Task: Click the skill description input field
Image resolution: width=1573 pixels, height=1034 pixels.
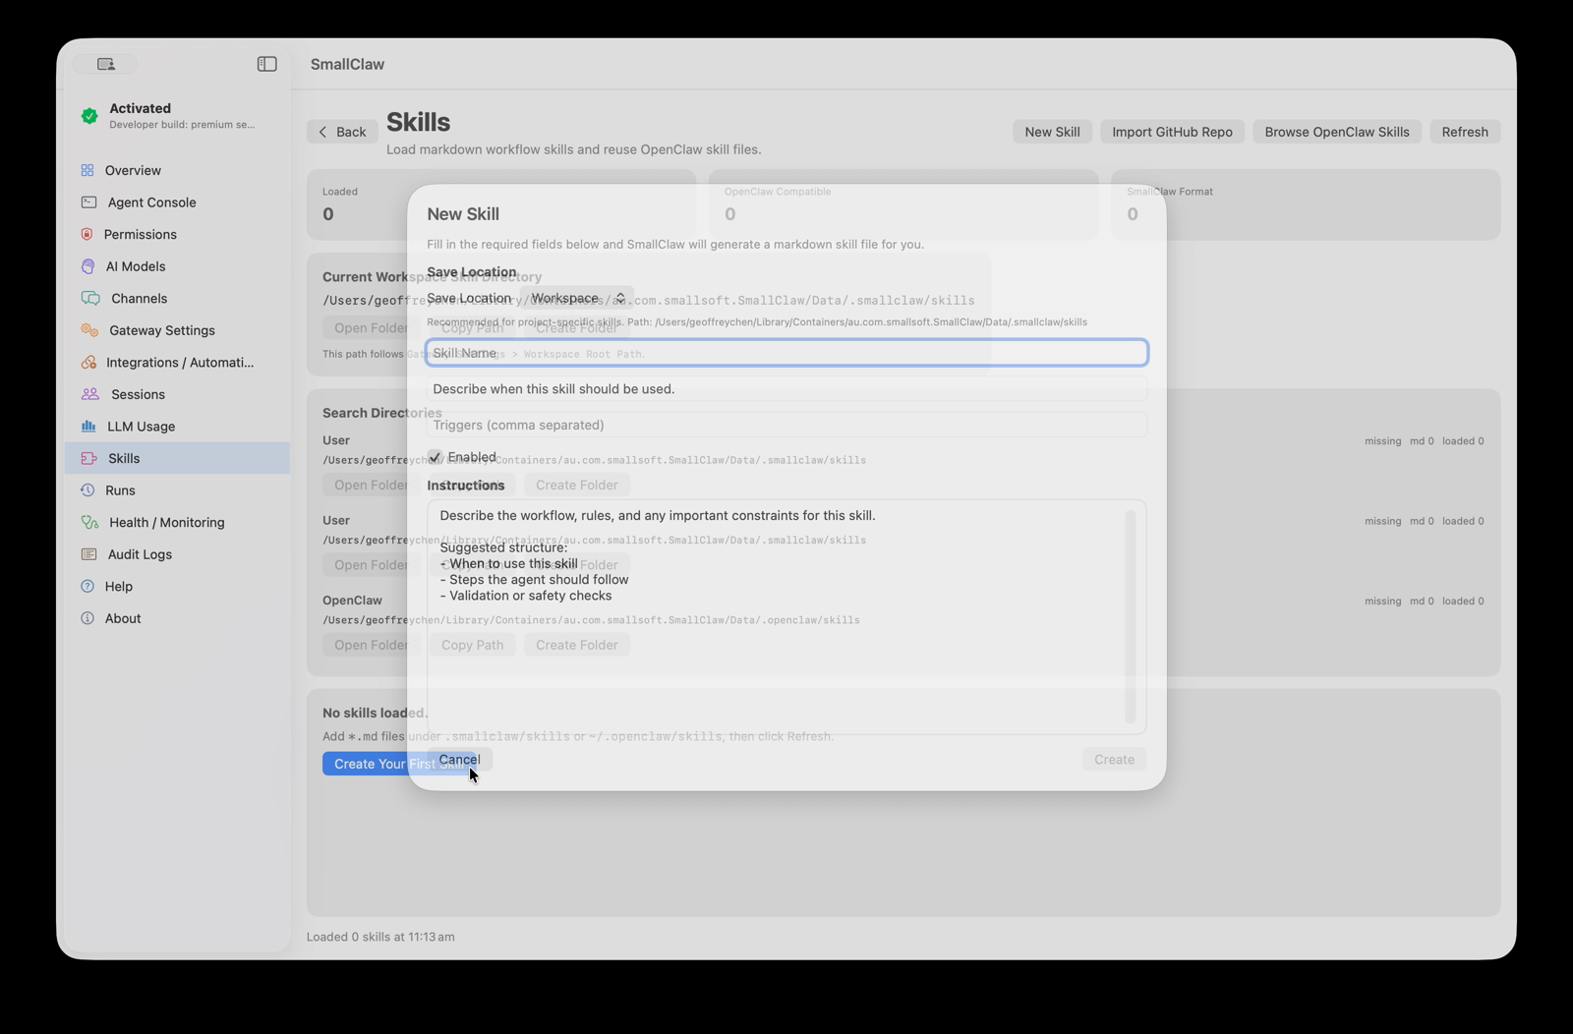Action: [x=786, y=389]
